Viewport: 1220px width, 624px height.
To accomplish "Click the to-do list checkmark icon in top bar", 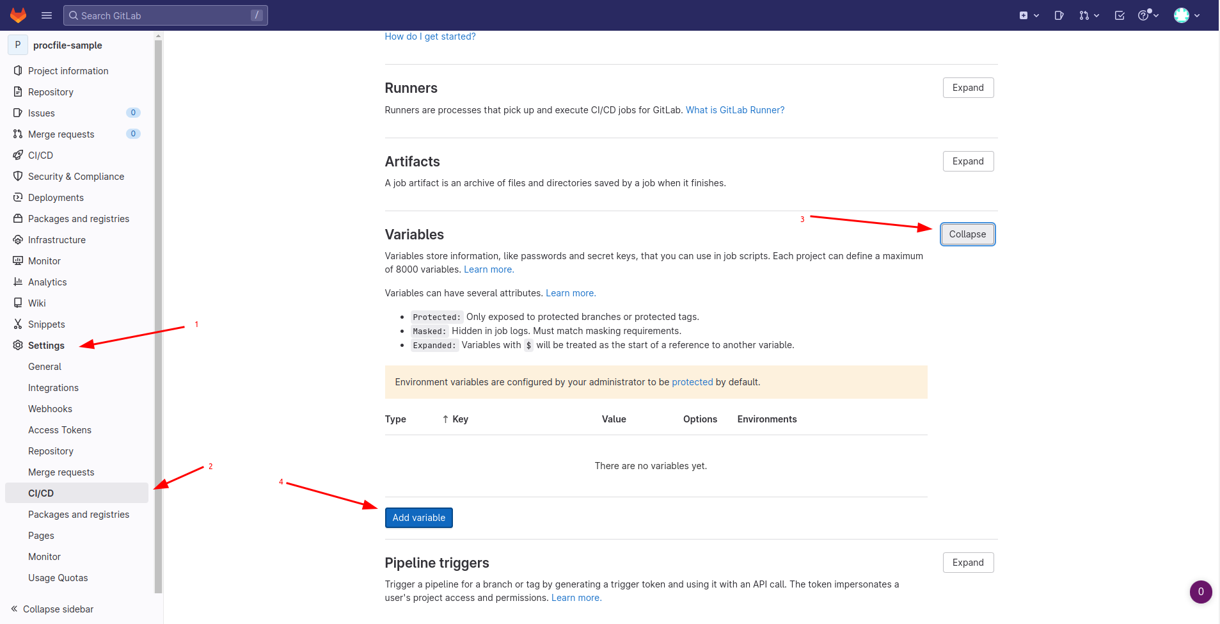I will tap(1120, 15).
